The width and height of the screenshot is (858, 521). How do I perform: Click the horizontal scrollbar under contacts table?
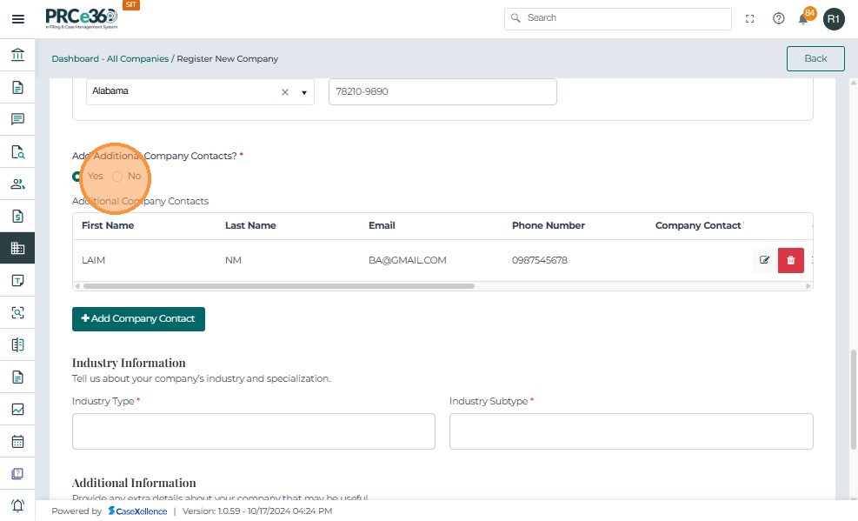278,285
